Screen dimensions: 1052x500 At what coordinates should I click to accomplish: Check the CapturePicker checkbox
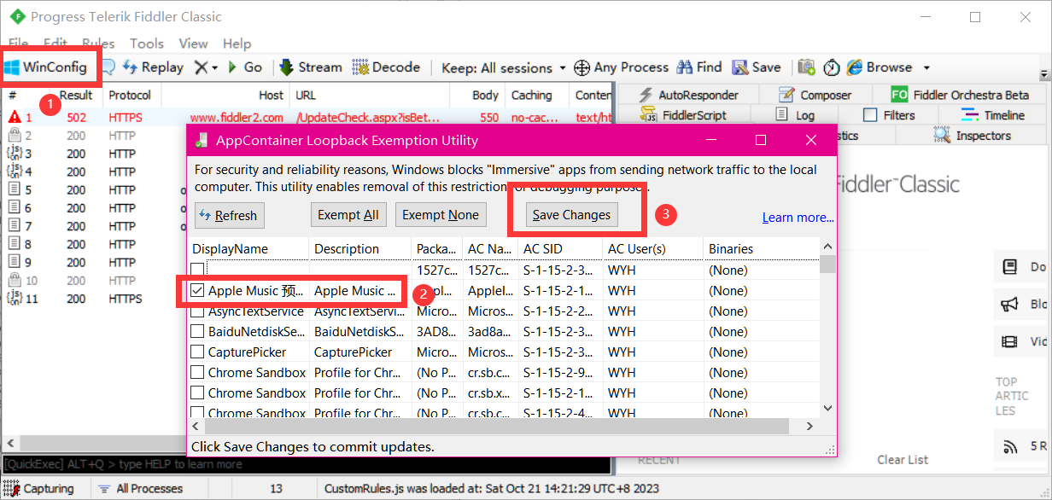[x=197, y=352]
